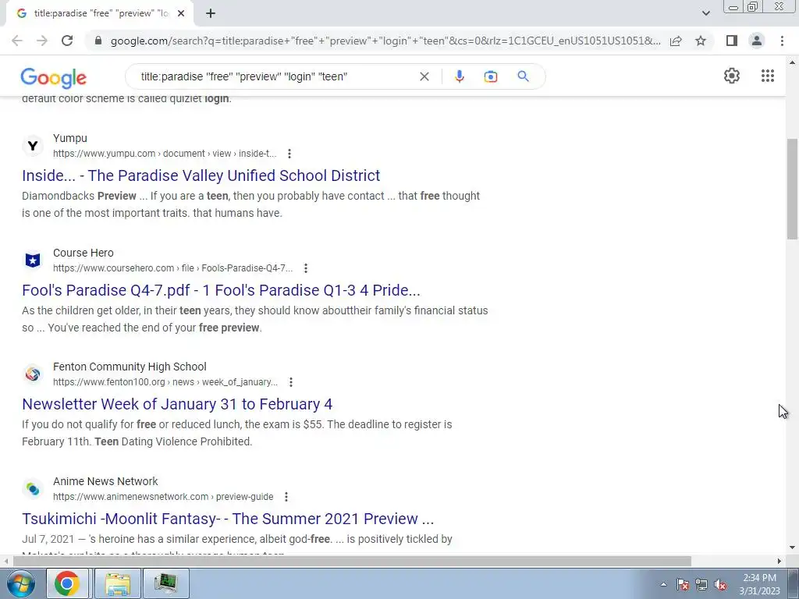Image resolution: width=799 pixels, height=599 pixels.
Task: Click the vertical scrollbar thumb
Action: pyautogui.click(x=792, y=189)
